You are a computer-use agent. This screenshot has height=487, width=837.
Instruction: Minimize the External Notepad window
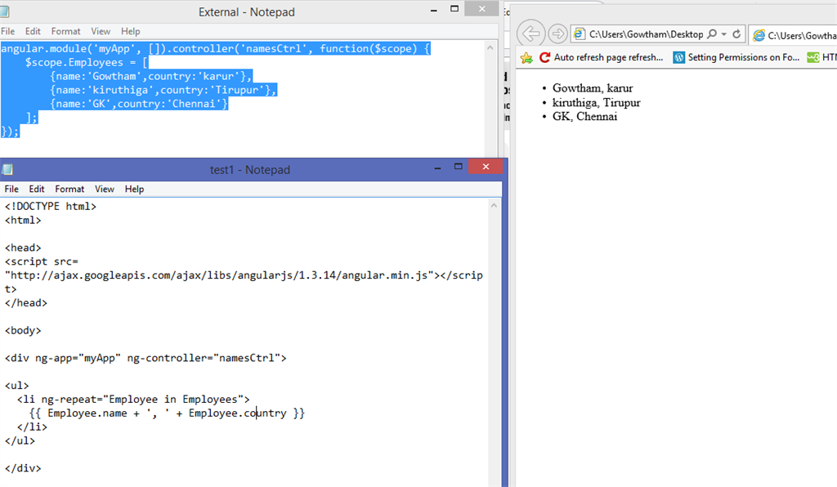click(433, 10)
